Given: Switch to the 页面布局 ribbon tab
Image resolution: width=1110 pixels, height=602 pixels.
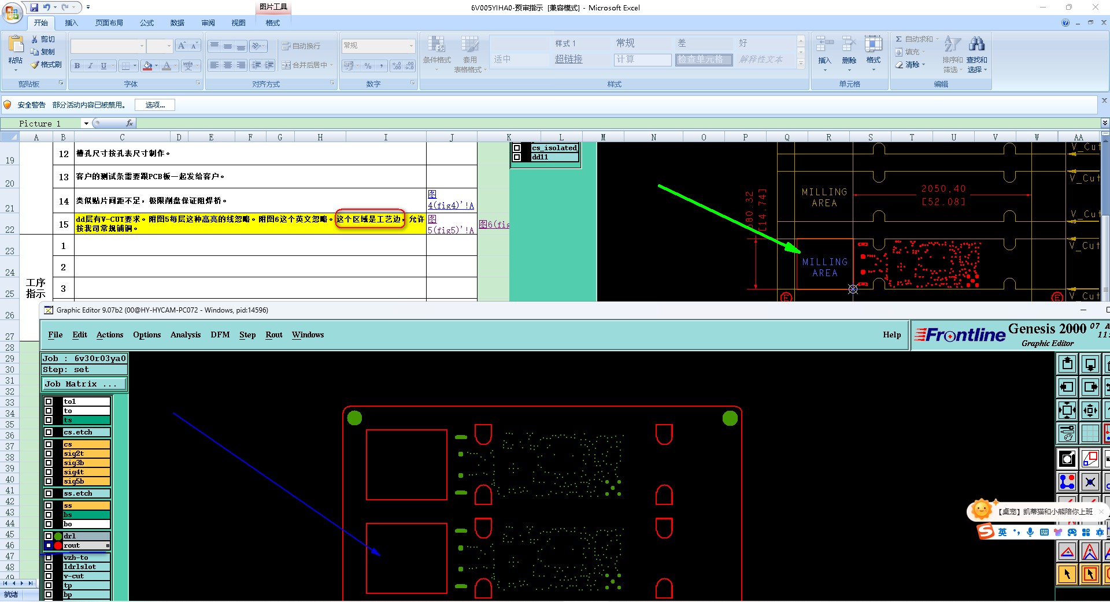Looking at the screenshot, I should click(x=109, y=23).
